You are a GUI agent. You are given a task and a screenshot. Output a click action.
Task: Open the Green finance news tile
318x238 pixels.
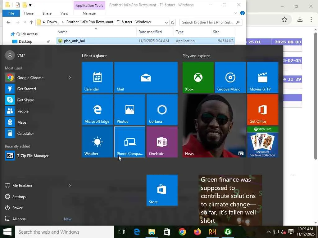[x=230, y=200]
